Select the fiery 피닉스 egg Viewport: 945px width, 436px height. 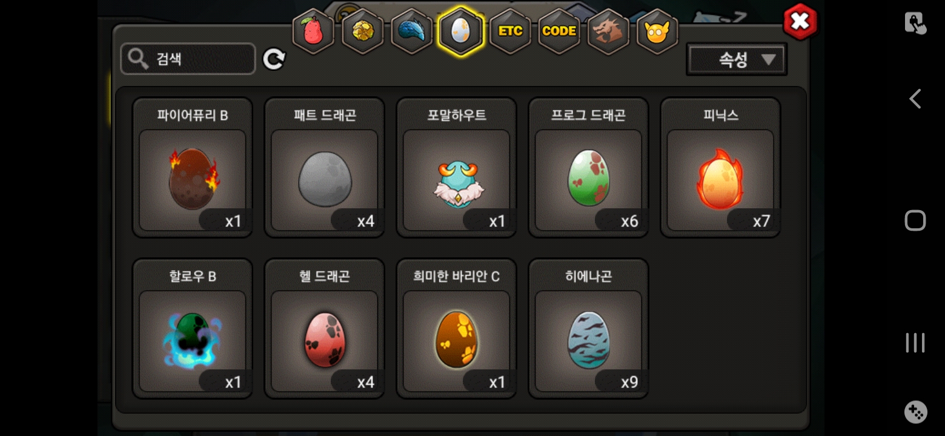pyautogui.click(x=721, y=167)
